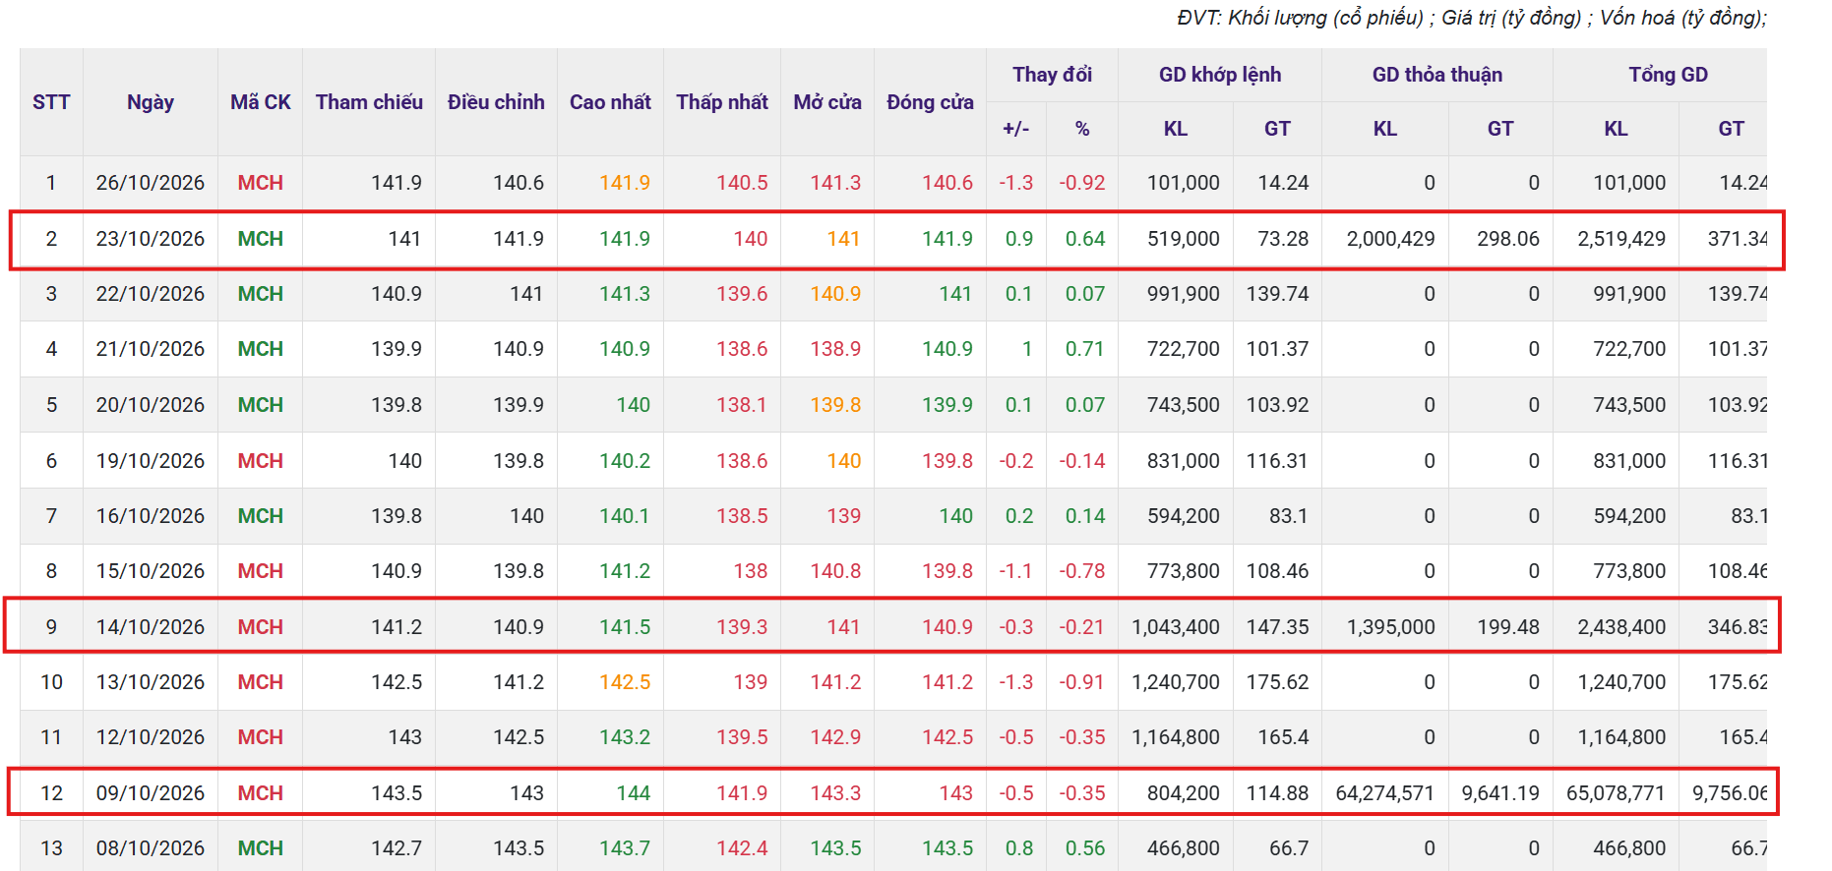Click the 138 lowest price on 15/10/2026
Image resolution: width=1832 pixels, height=871 pixels.
pyautogui.click(x=751, y=571)
